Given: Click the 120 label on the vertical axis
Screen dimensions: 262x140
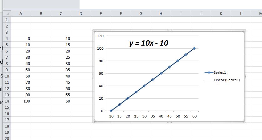Looking at the screenshot, I should point(100,36).
